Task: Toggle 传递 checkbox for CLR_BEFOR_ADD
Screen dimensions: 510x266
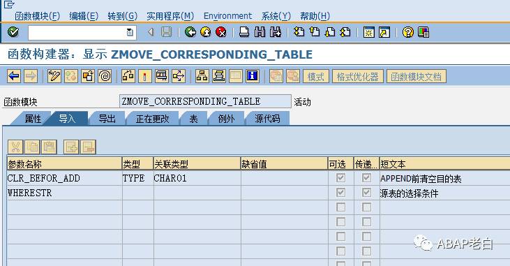Action: (366, 178)
